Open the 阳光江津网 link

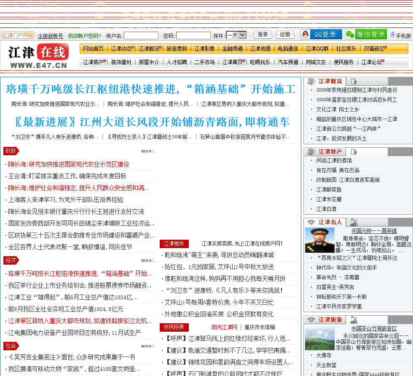[x=224, y=327]
